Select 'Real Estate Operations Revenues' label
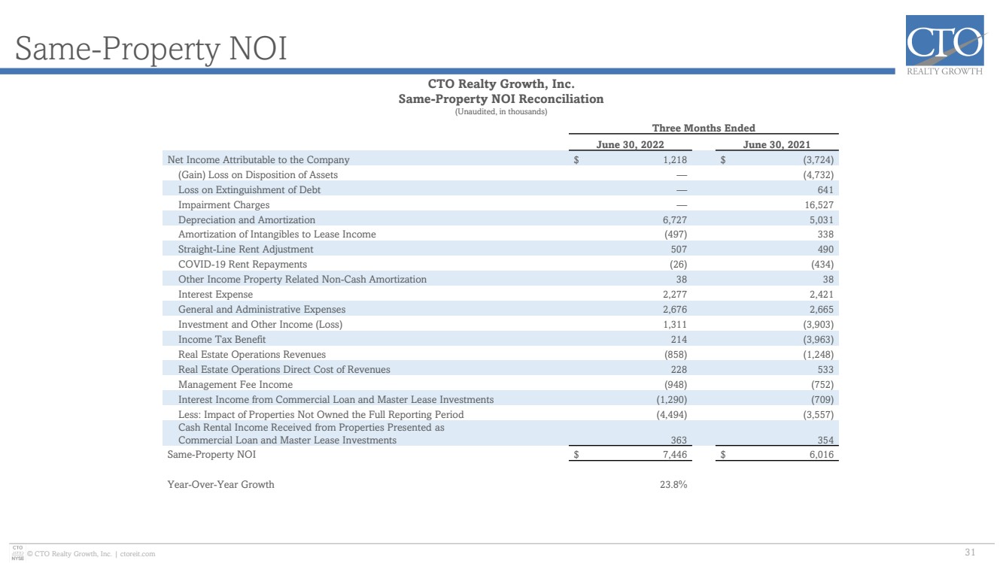Viewport: 1003px width, 563px height. (252, 355)
